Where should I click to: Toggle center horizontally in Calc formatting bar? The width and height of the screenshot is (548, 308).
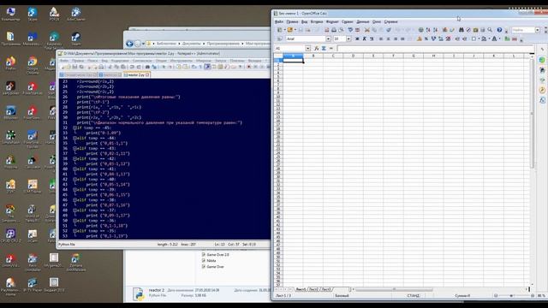[388, 38]
